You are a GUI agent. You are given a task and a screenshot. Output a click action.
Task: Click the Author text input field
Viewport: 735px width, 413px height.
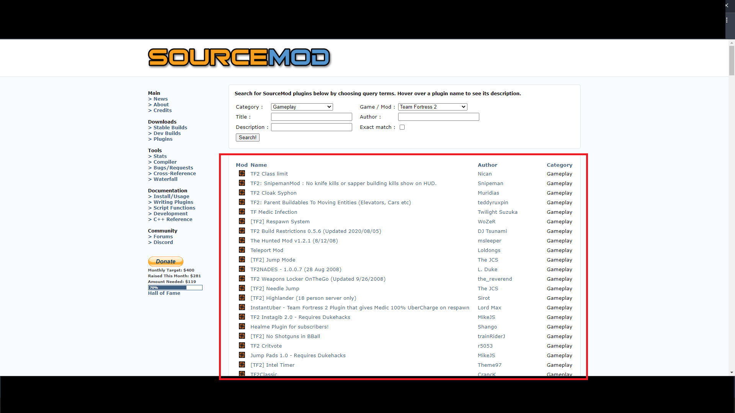(438, 117)
